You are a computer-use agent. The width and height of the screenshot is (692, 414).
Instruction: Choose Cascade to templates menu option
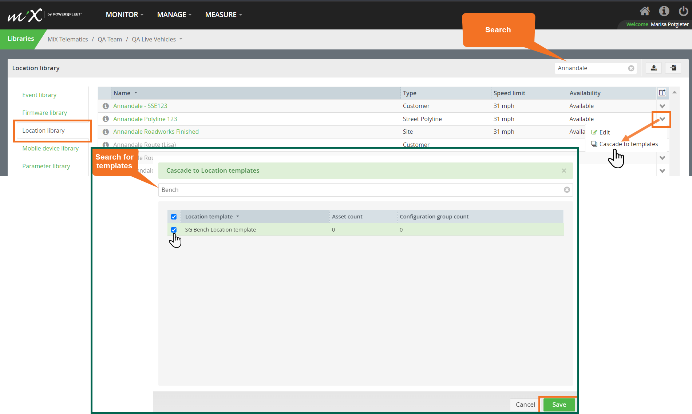(625, 144)
